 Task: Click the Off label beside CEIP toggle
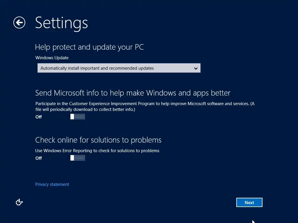pos(39,117)
